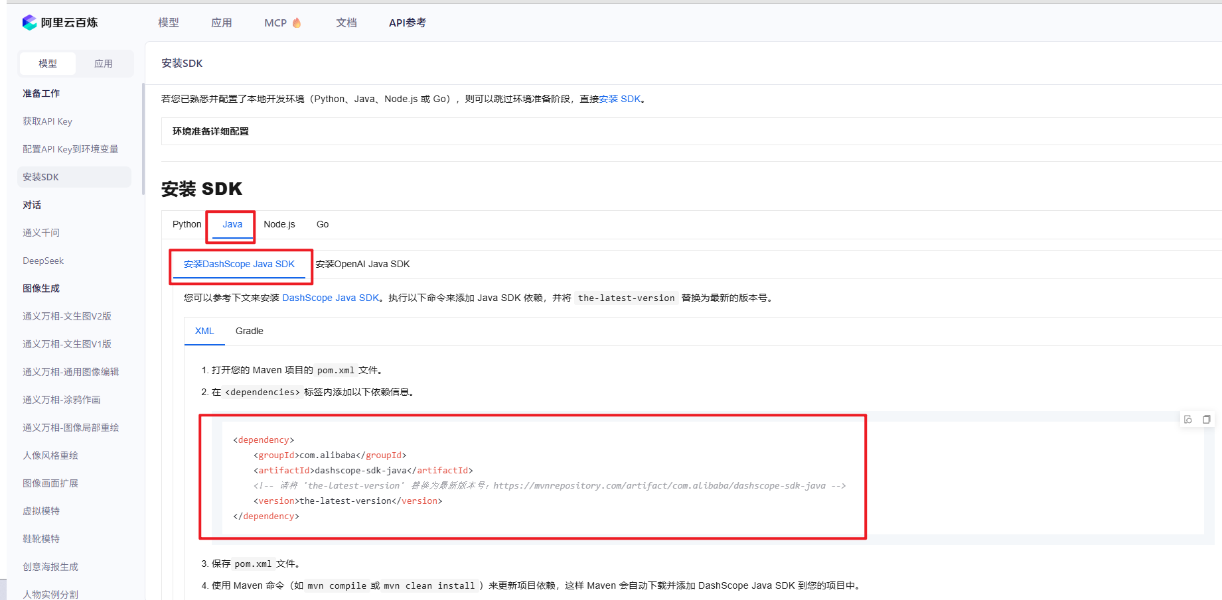Viewport: 1222px width, 600px height.
Task: Open 图像画面扩展 in sidebar
Action: (x=50, y=483)
